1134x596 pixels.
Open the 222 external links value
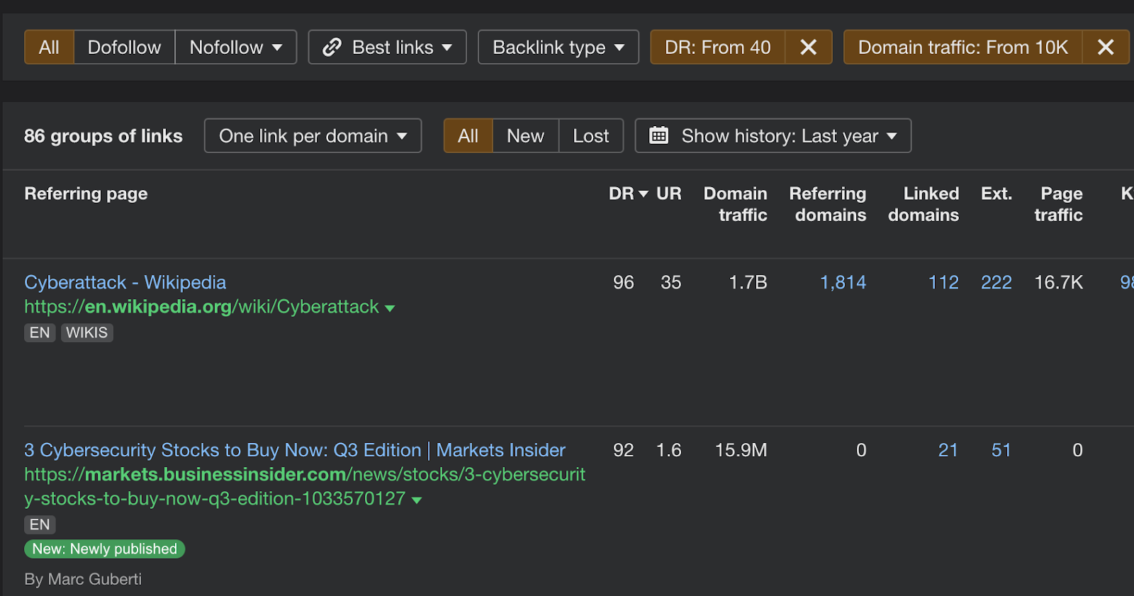(996, 282)
